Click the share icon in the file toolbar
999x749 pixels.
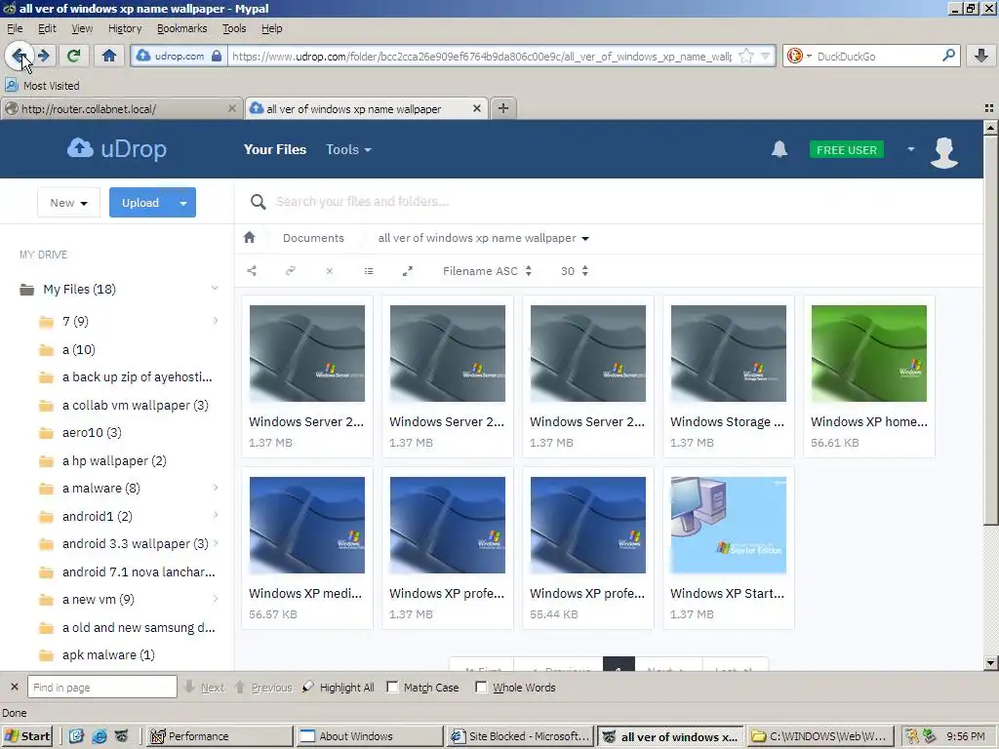(252, 271)
